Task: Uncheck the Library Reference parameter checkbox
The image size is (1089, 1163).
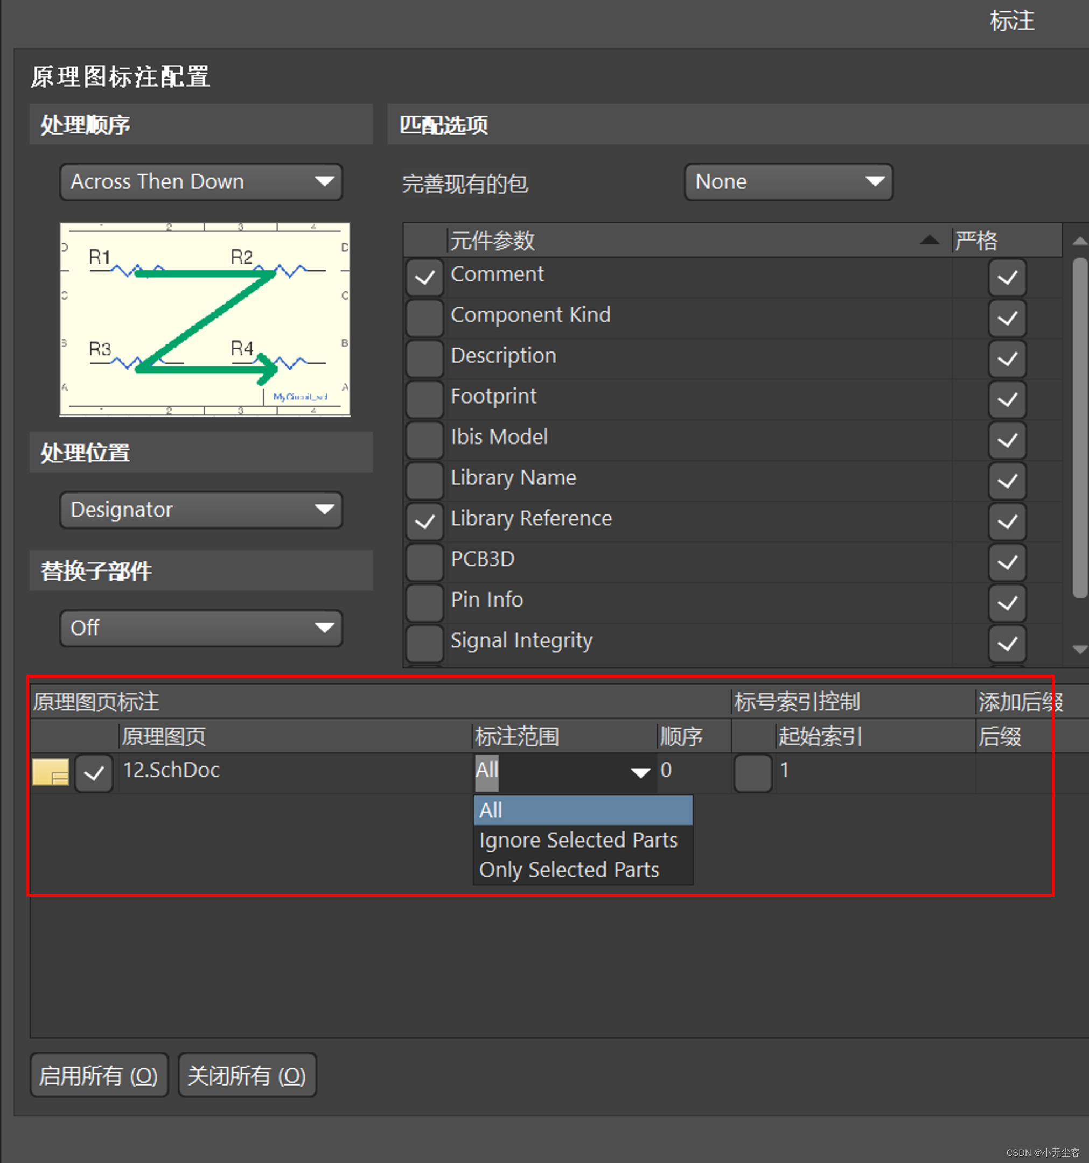Action: (x=424, y=520)
